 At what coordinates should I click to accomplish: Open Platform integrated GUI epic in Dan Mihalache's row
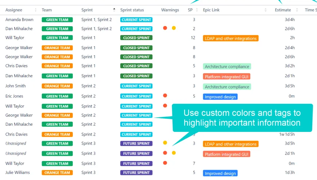[227, 77]
